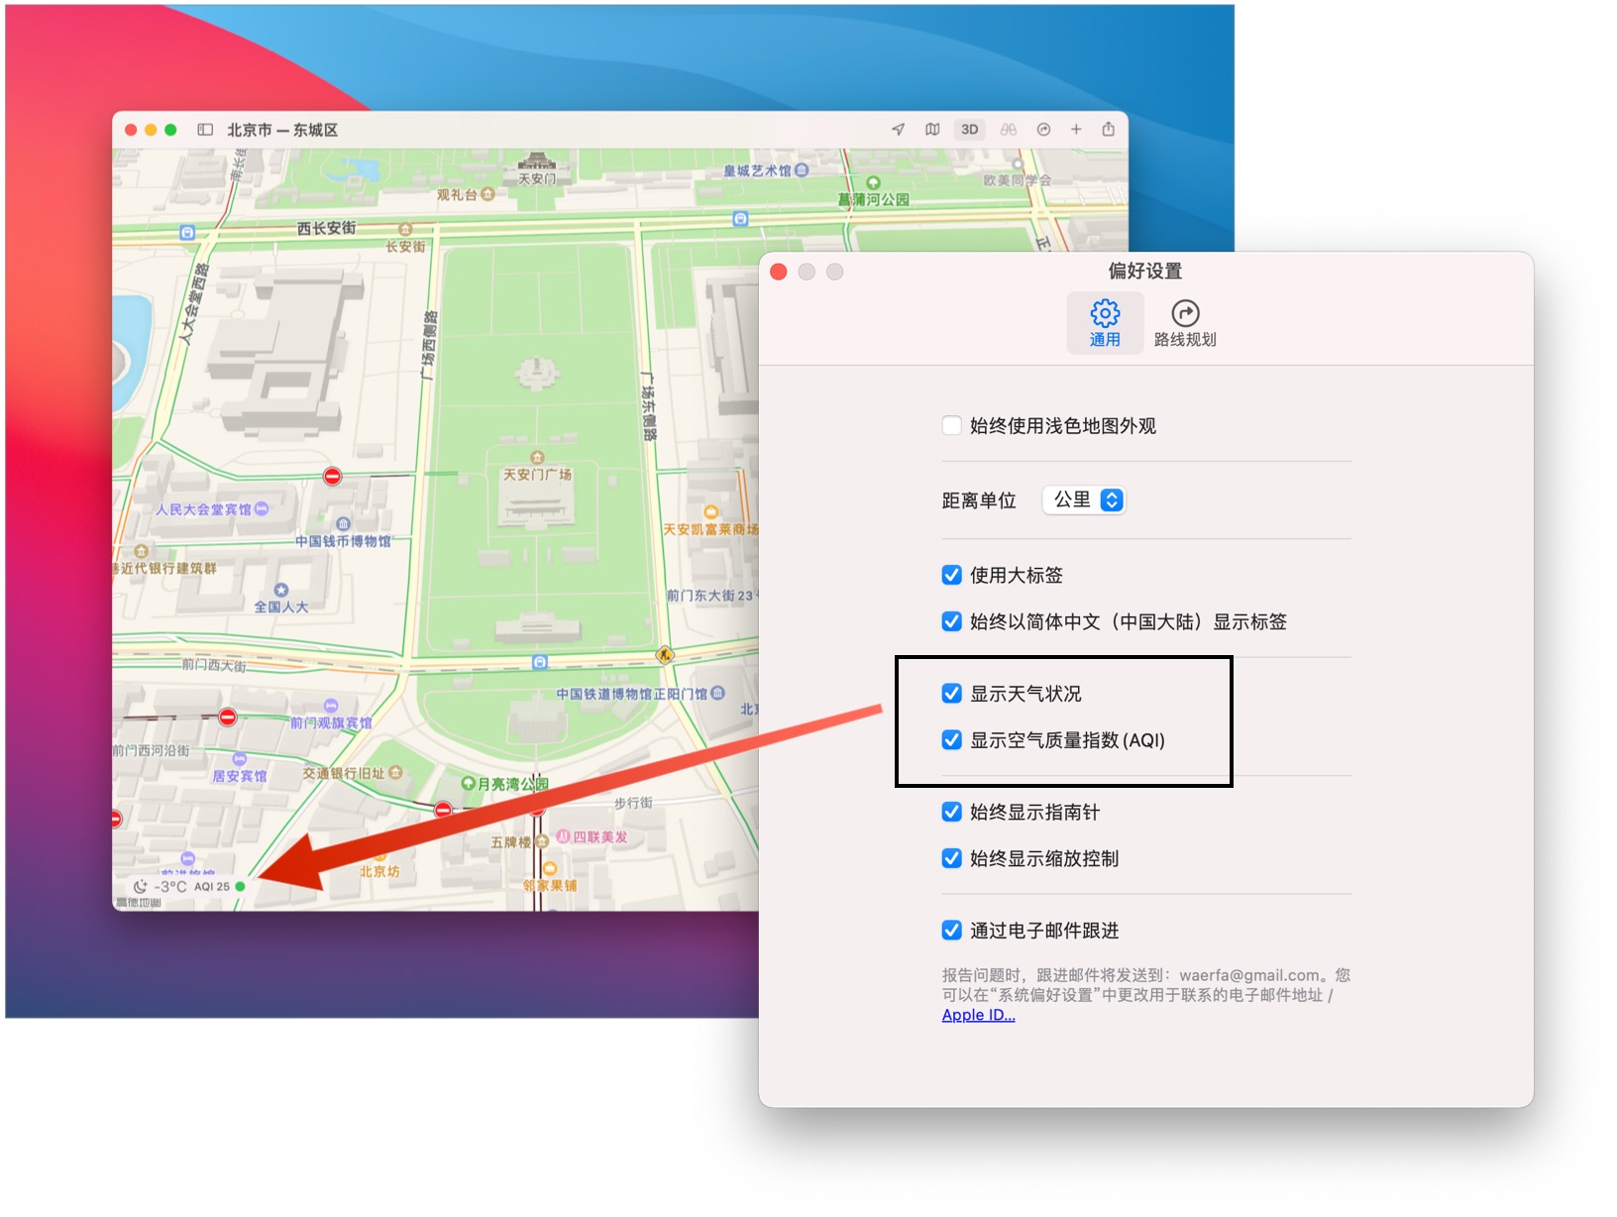1617x1217 pixels.
Task: Click the 北京坊 label on map
Action: pyautogui.click(x=379, y=871)
